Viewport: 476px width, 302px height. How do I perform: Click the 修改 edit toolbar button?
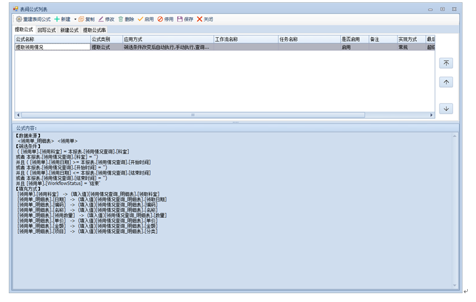coord(106,19)
